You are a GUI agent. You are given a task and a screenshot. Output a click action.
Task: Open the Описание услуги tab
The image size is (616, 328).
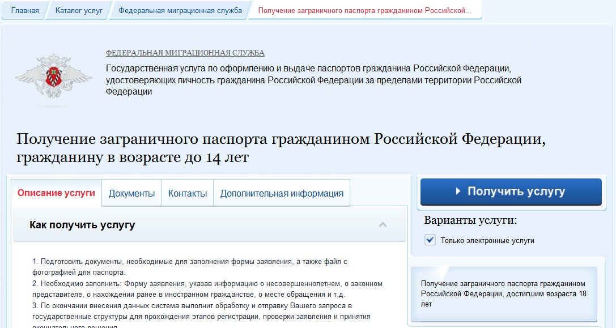pyautogui.click(x=56, y=193)
